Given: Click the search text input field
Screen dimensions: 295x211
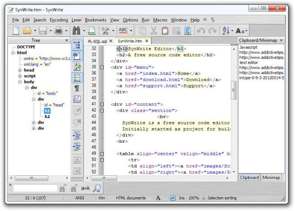Looking at the screenshot, I should pos(35,188).
